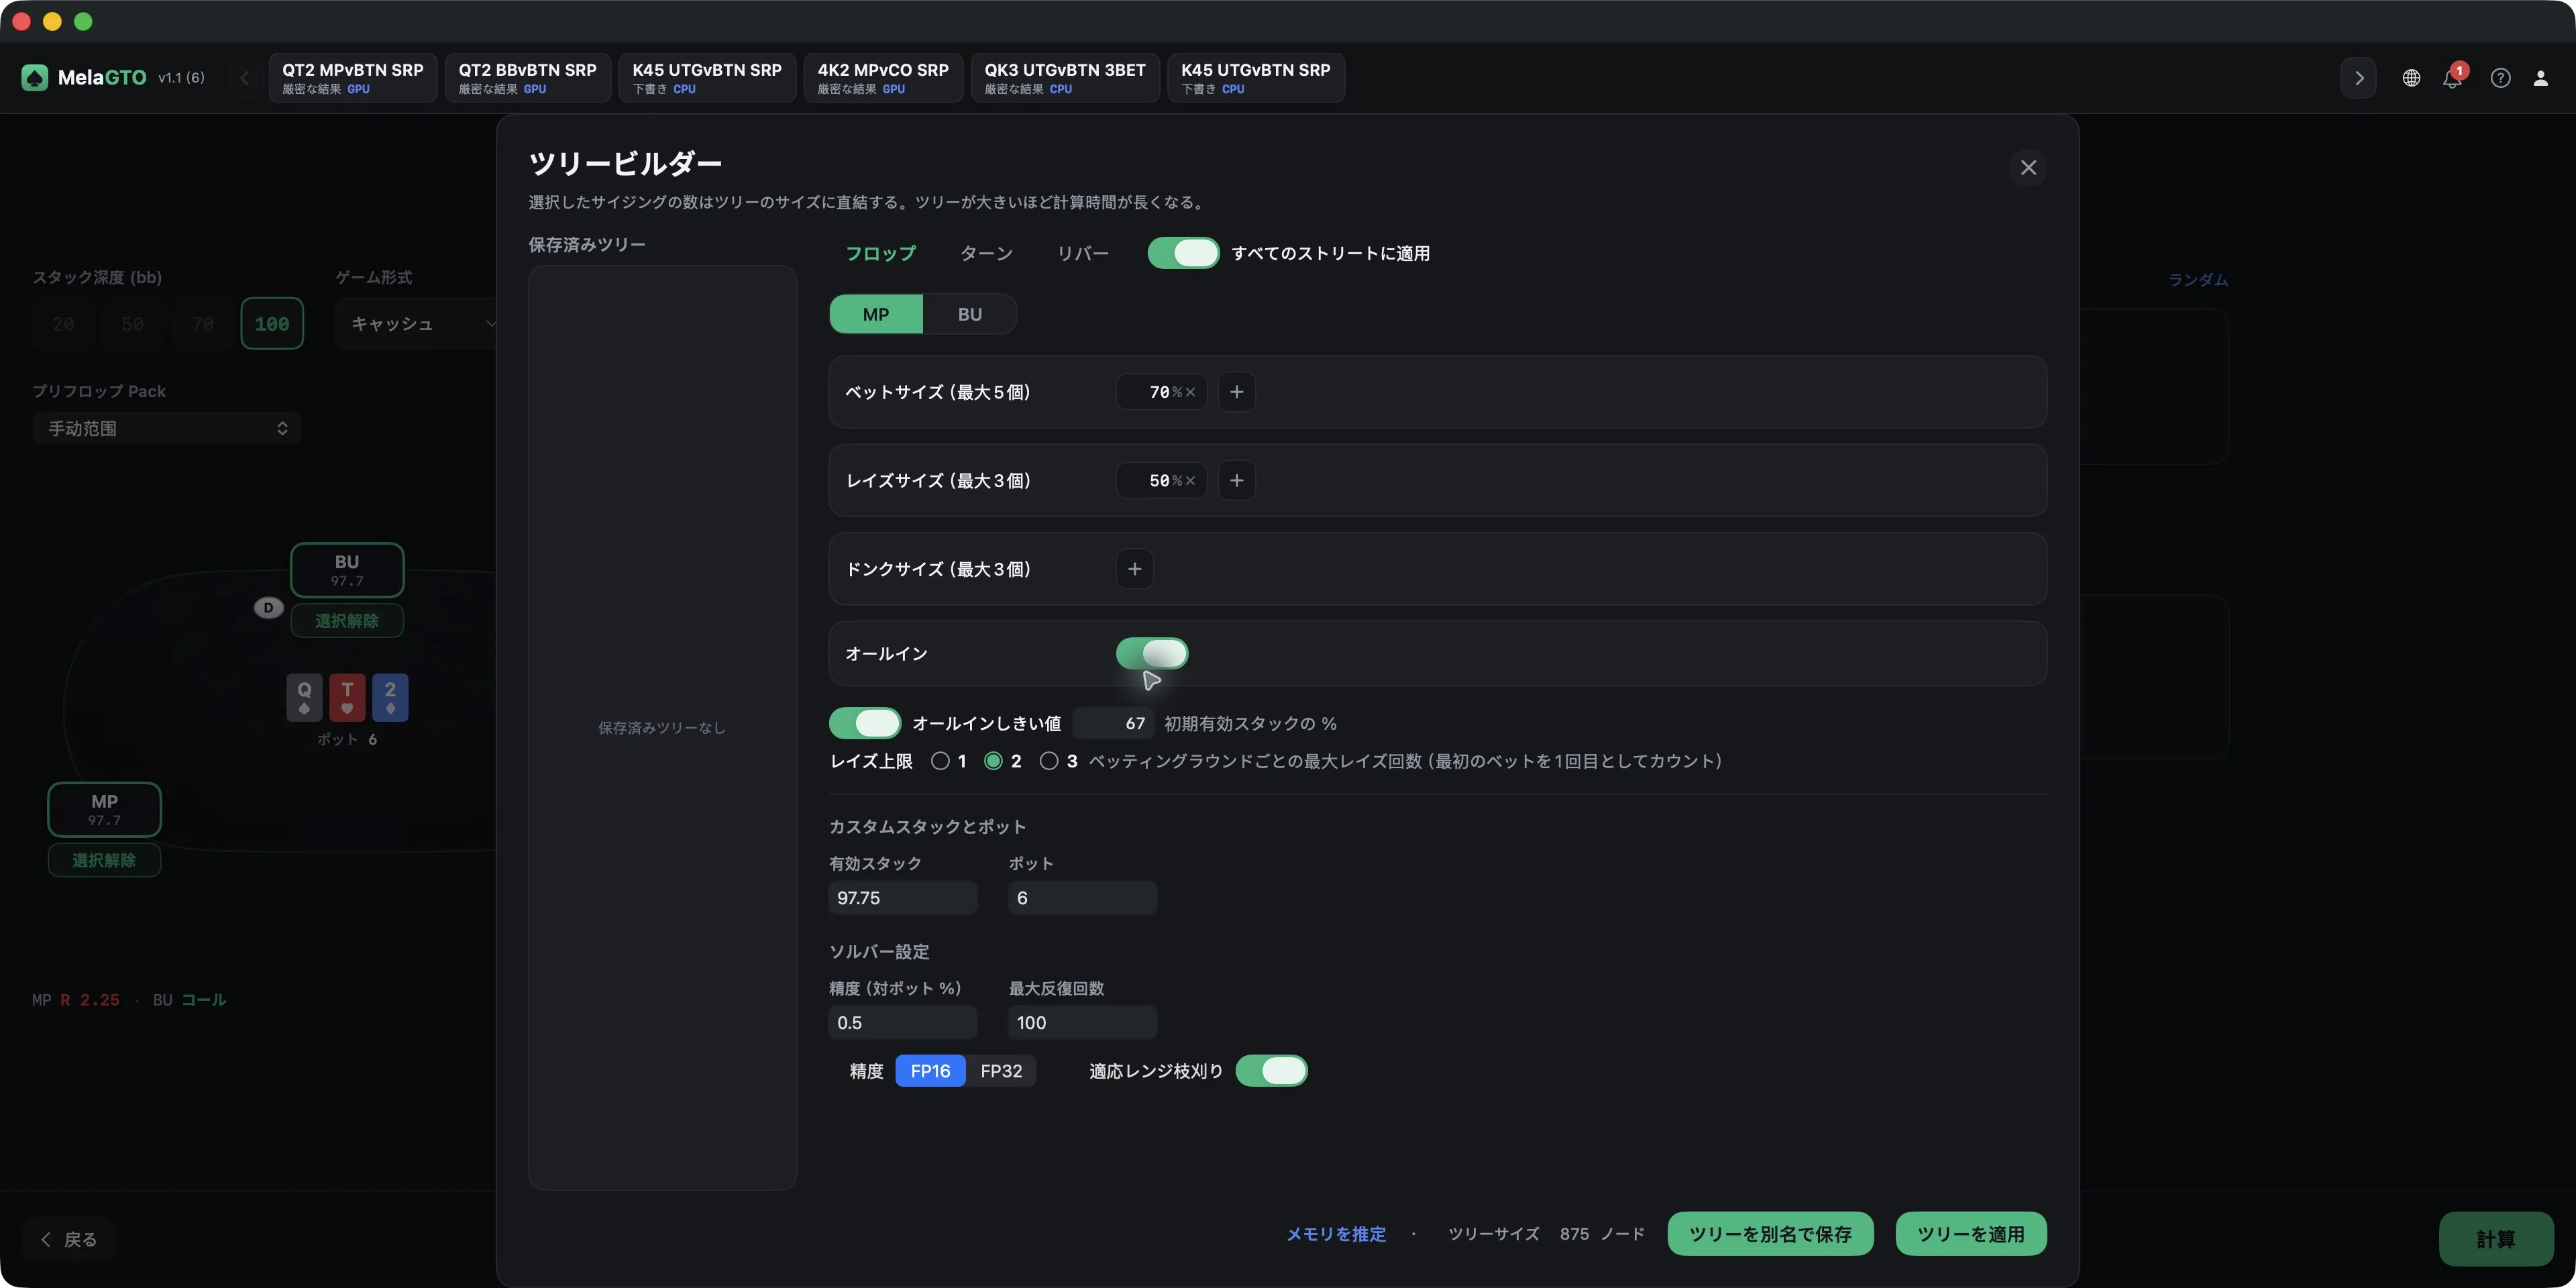The height and width of the screenshot is (1288, 2576).
Task: Toggle the all-in switch
Action: point(1152,653)
